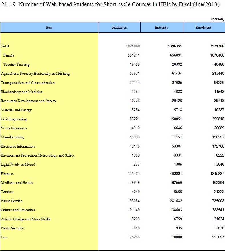Screen dimensions: 225x251
Task: Click the Teacher Training row label
Action: [16, 65]
